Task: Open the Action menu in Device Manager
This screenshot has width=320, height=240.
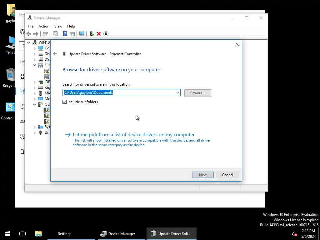Action: pyautogui.click(x=44, y=26)
